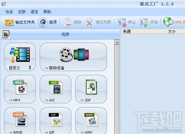Screen dimensions: 185x134
Task: Click the 来源 column header
Action: pos(144,31)
